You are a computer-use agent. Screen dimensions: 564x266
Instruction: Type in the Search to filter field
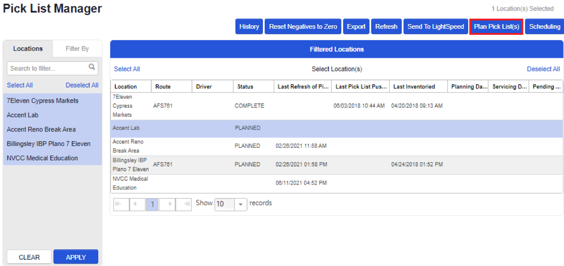(48, 68)
